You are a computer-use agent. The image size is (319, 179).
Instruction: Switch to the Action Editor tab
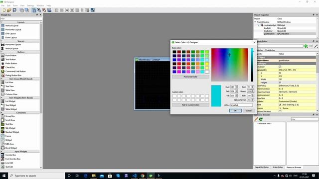tap(278, 167)
